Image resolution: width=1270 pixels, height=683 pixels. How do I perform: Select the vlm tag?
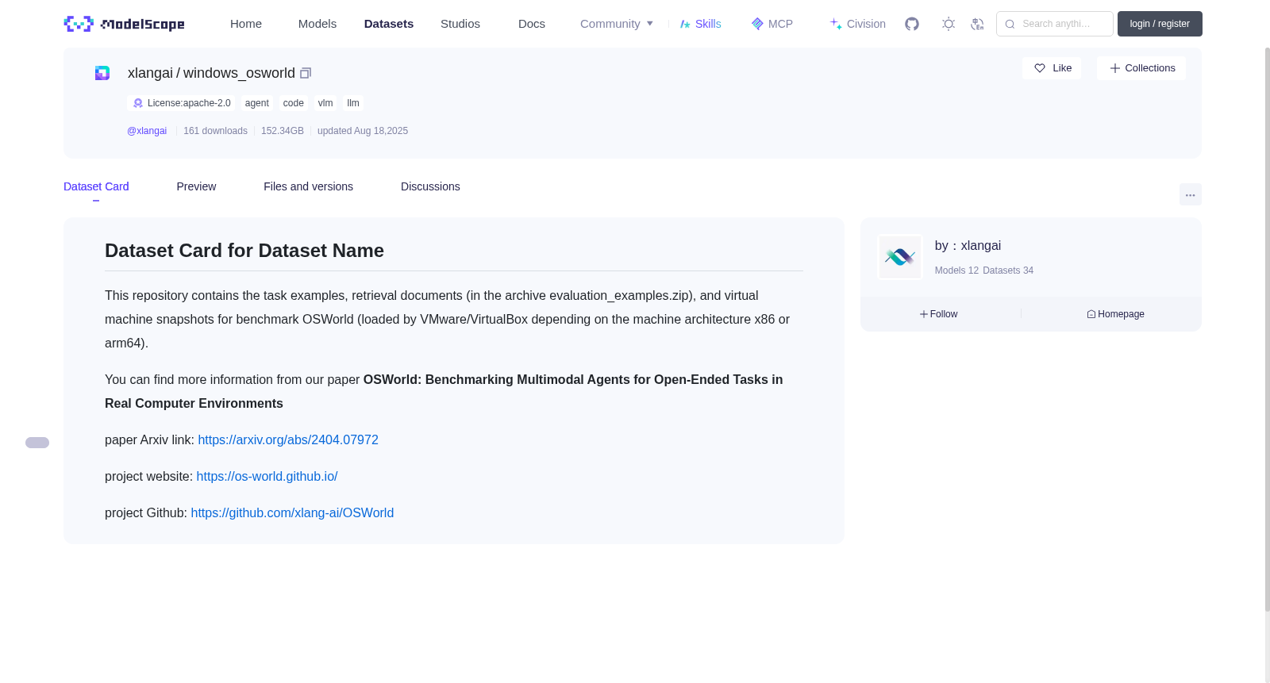(325, 103)
